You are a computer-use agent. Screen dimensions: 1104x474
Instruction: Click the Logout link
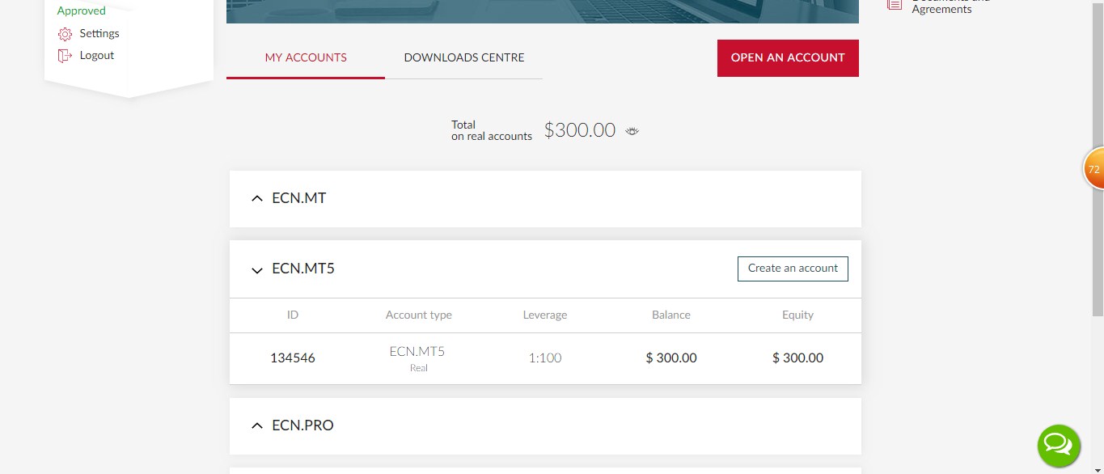coord(97,56)
